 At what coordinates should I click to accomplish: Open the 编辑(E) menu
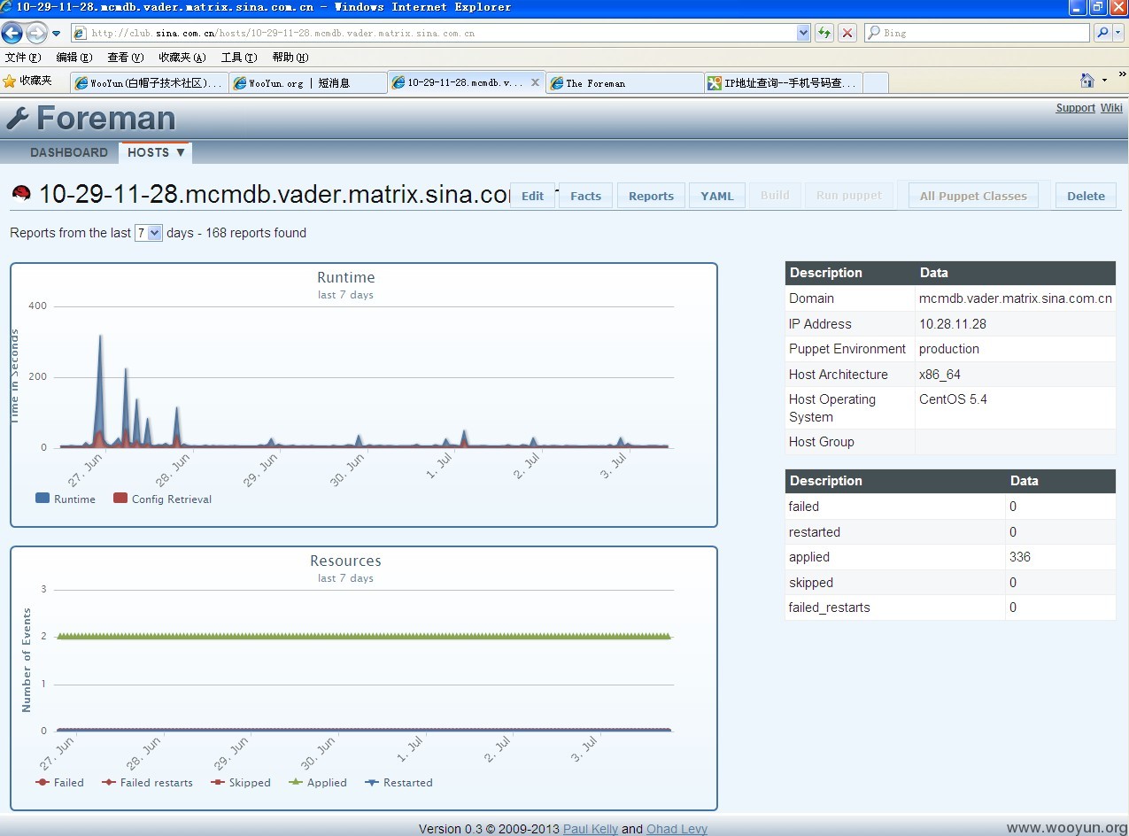(x=73, y=58)
